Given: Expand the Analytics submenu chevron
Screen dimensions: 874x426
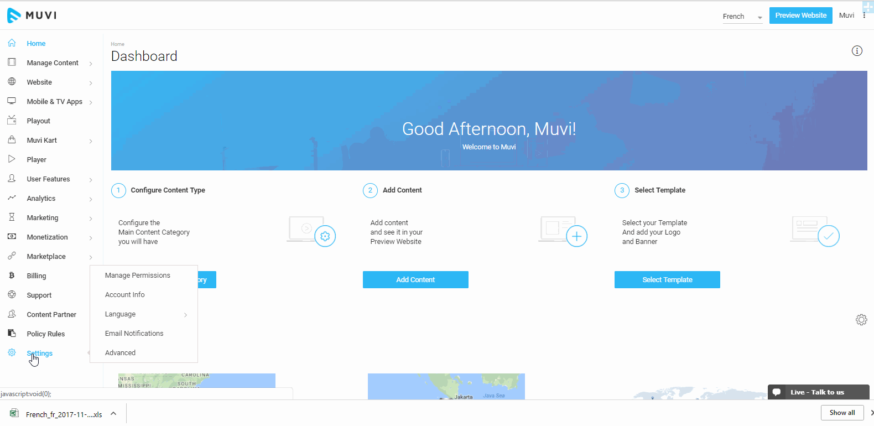Looking at the screenshot, I should pos(91,199).
